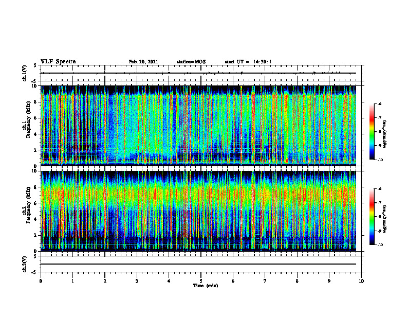Image resolution: width=407 pixels, height=315 pixels.
Task: Click the time axis tick label 4
Action: (169, 281)
